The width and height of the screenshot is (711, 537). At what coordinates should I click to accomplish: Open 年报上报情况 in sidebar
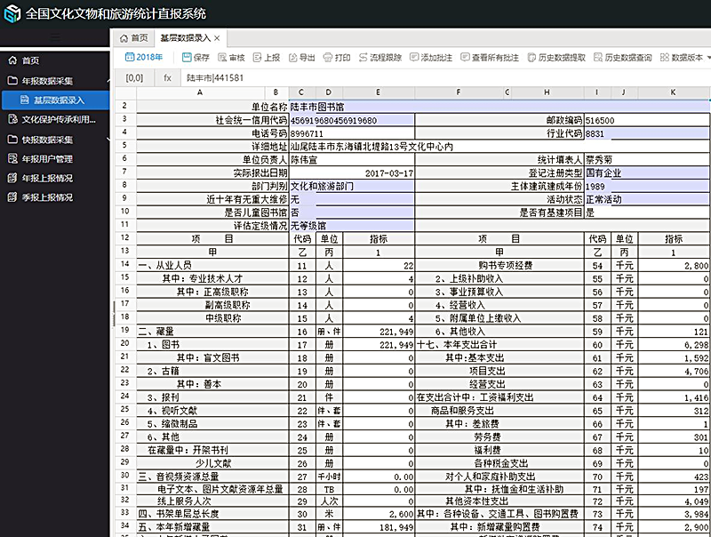(x=47, y=178)
